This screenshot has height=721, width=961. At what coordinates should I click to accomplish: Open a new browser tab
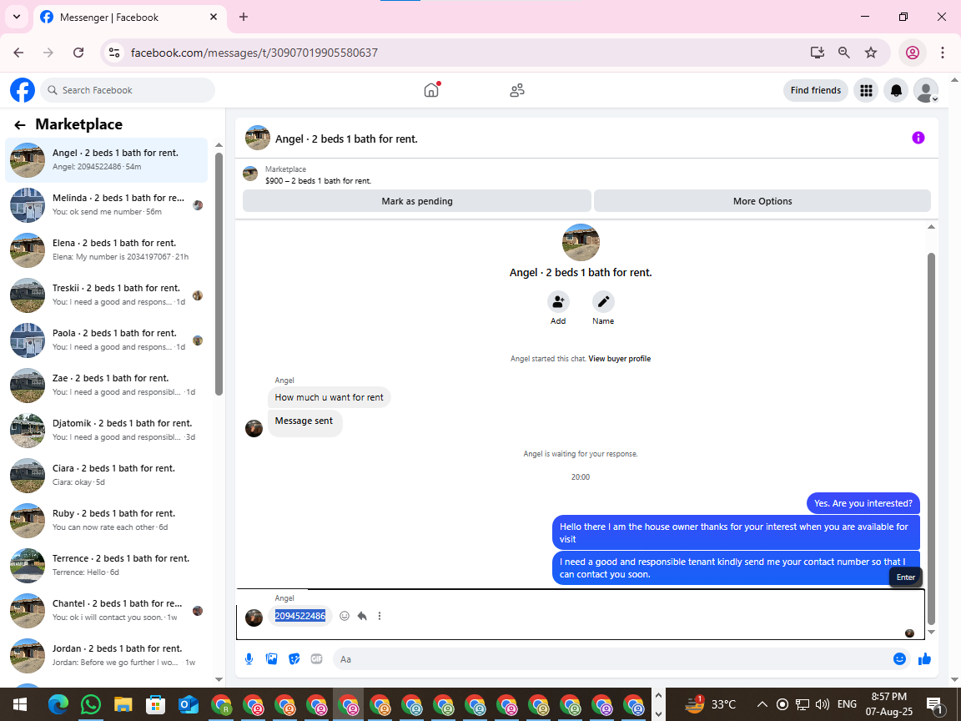244,18
